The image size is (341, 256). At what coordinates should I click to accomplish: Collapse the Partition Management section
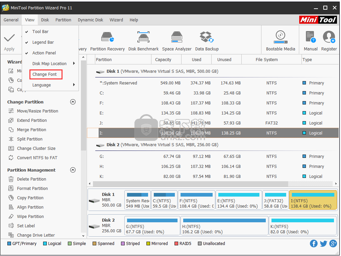73,170
